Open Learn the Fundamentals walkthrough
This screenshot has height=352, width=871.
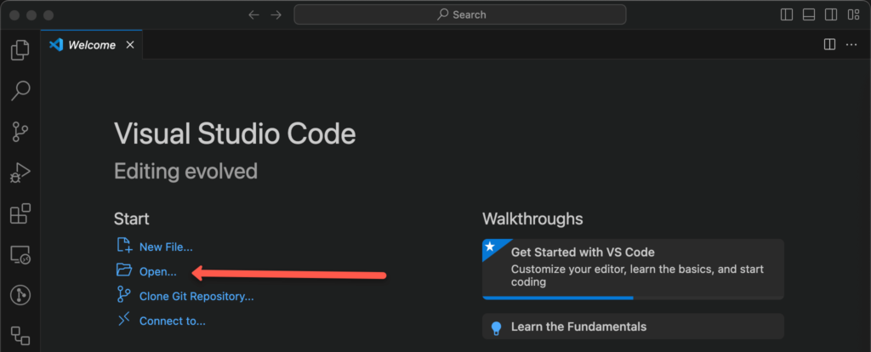click(x=633, y=326)
